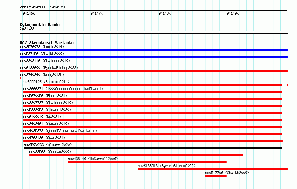This screenshot has height=189, width=297.
Task: Click the ruler's left arrow end
Action: click(21, 10)
